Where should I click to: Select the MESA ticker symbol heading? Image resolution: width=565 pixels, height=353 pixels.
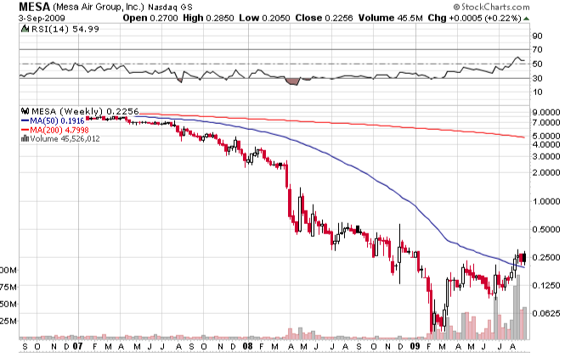coord(35,7)
